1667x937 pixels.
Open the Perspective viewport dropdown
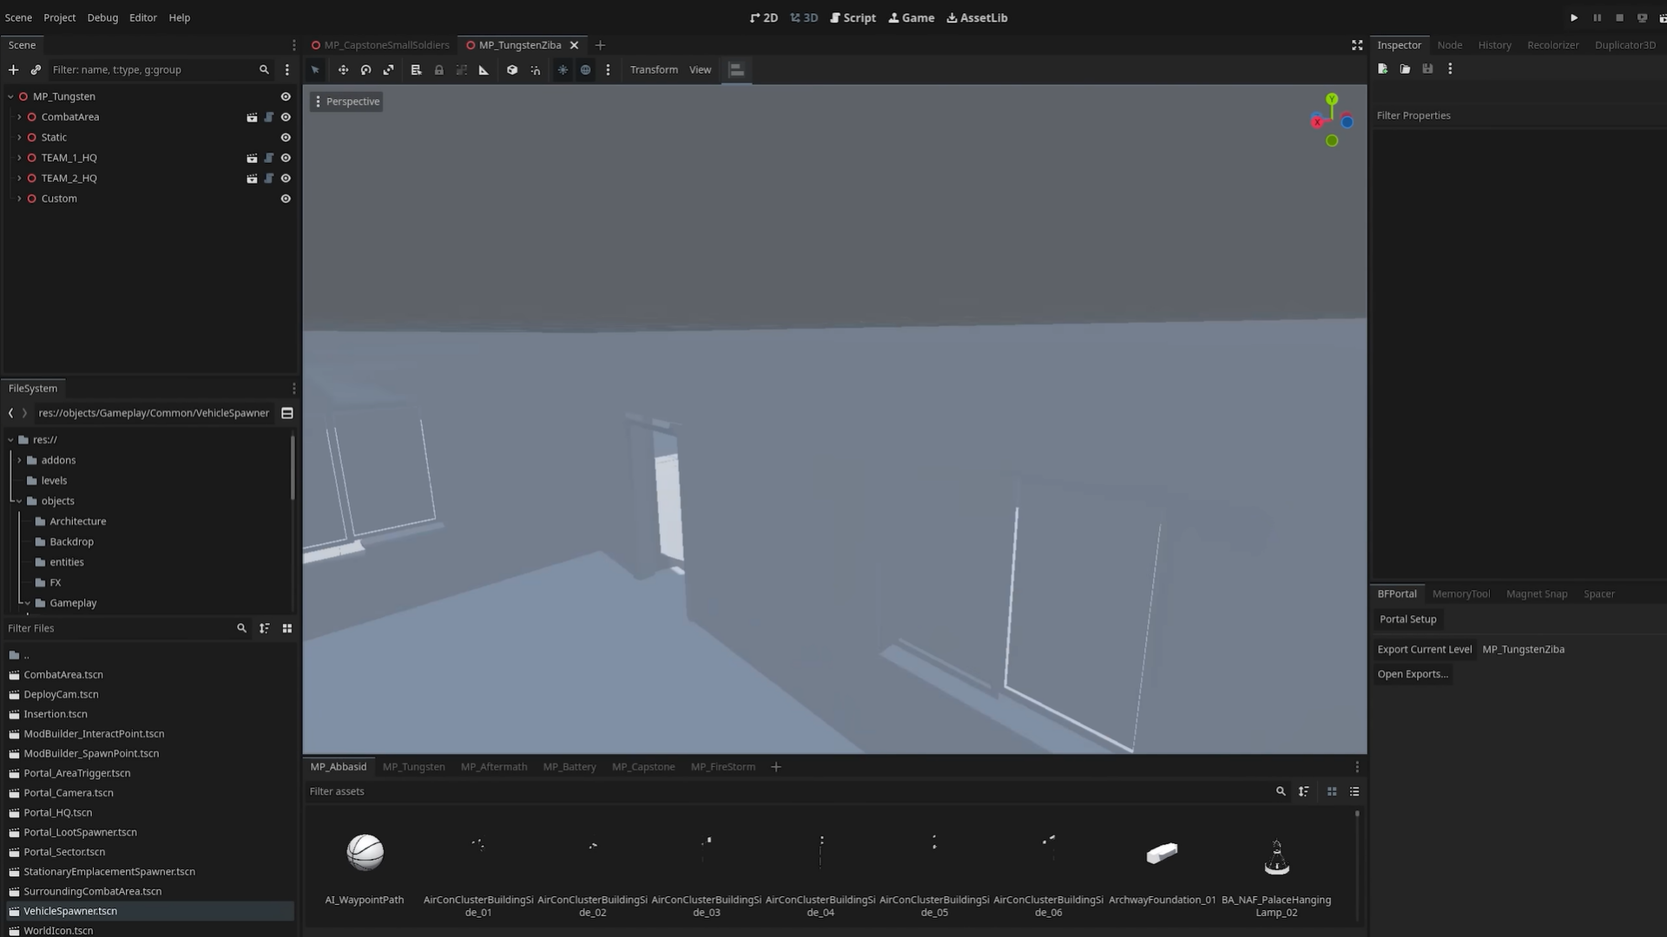click(346, 102)
